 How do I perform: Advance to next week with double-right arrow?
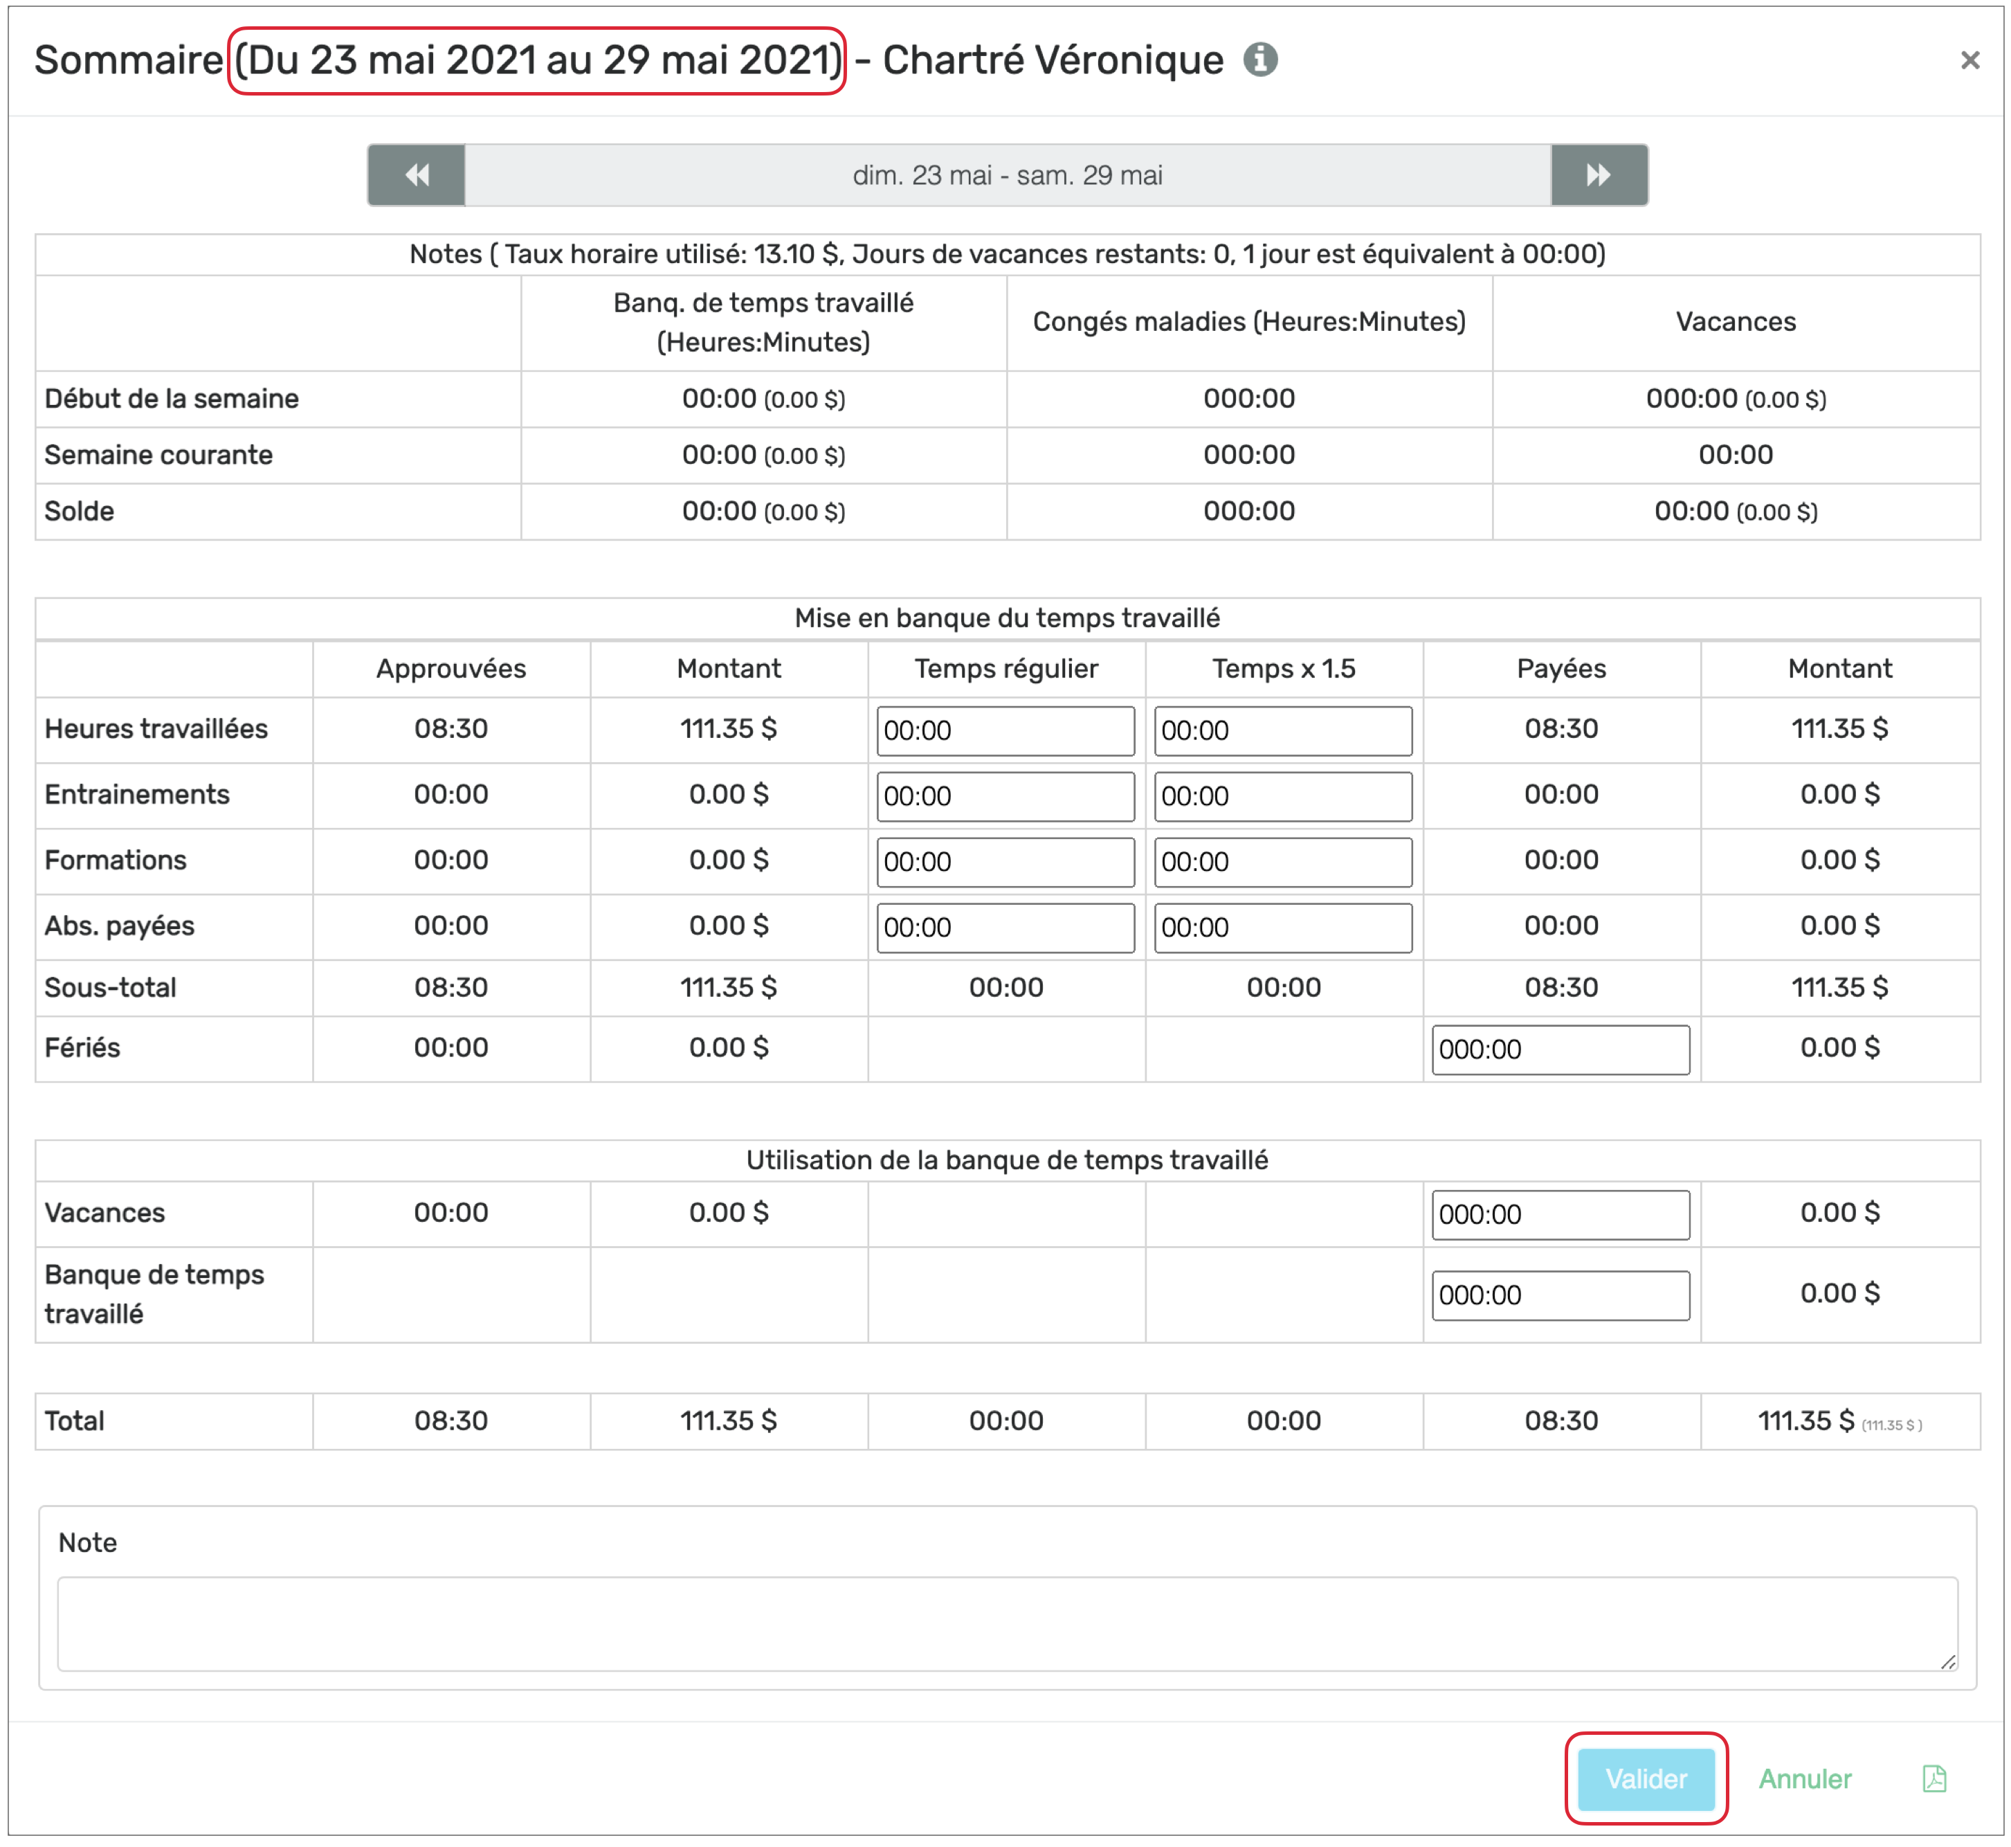click(1599, 175)
